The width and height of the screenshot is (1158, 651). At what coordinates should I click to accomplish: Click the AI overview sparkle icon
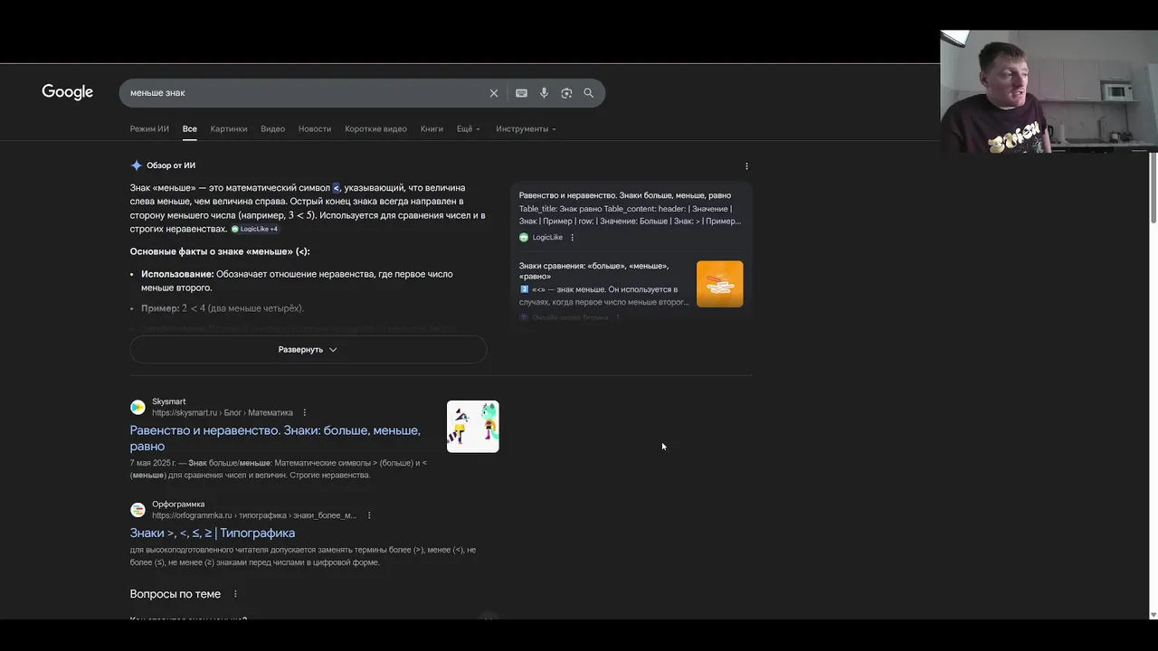pyautogui.click(x=137, y=165)
